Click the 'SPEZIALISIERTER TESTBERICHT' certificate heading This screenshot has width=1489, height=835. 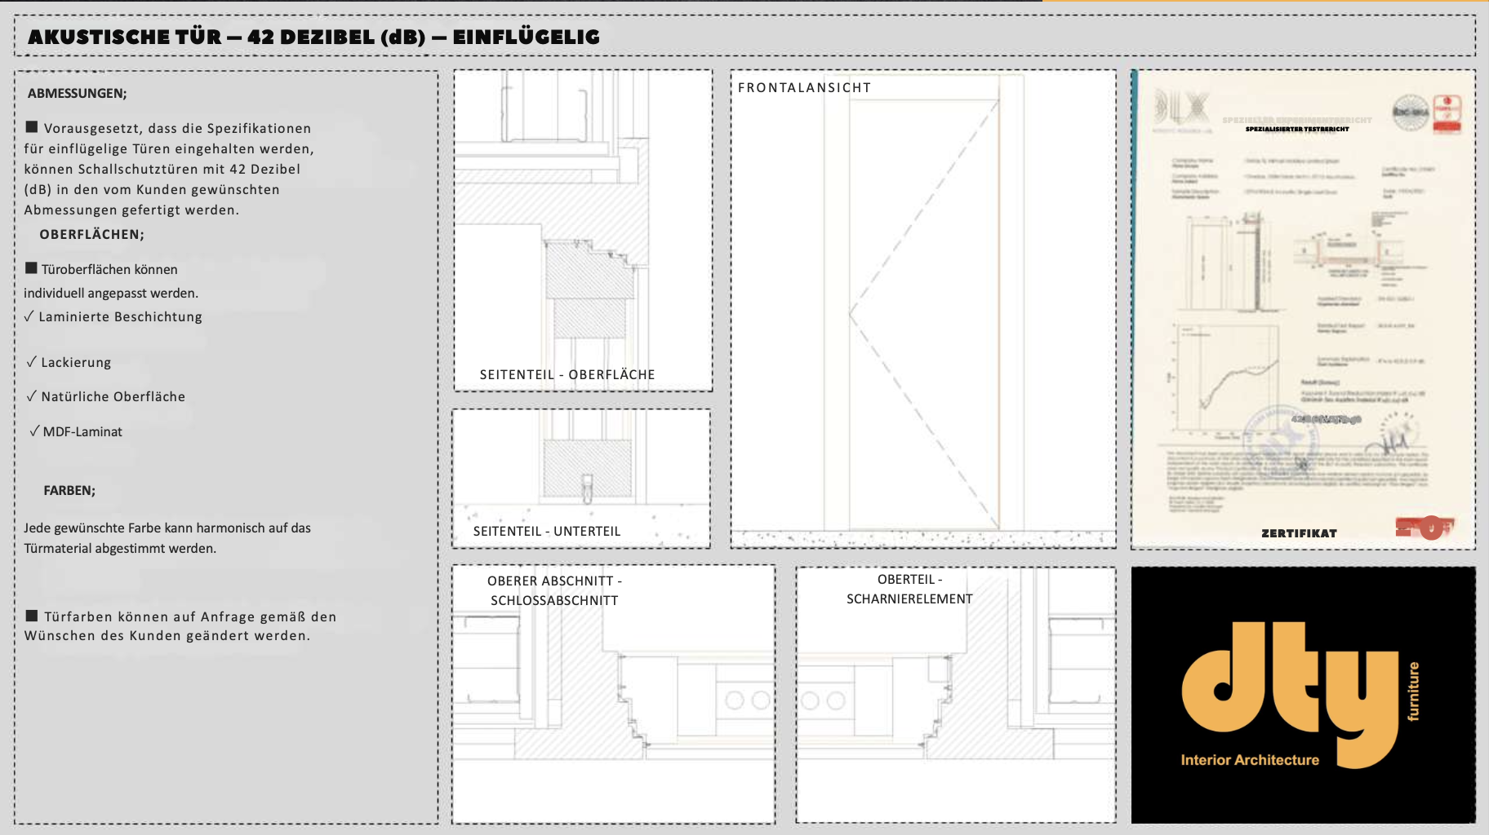(x=1297, y=129)
